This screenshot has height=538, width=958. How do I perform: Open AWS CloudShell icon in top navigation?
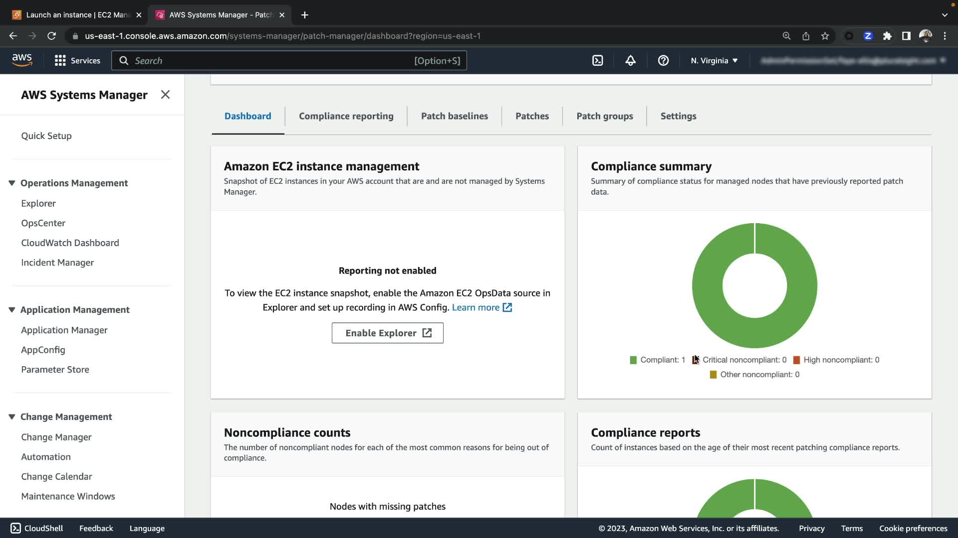point(597,60)
